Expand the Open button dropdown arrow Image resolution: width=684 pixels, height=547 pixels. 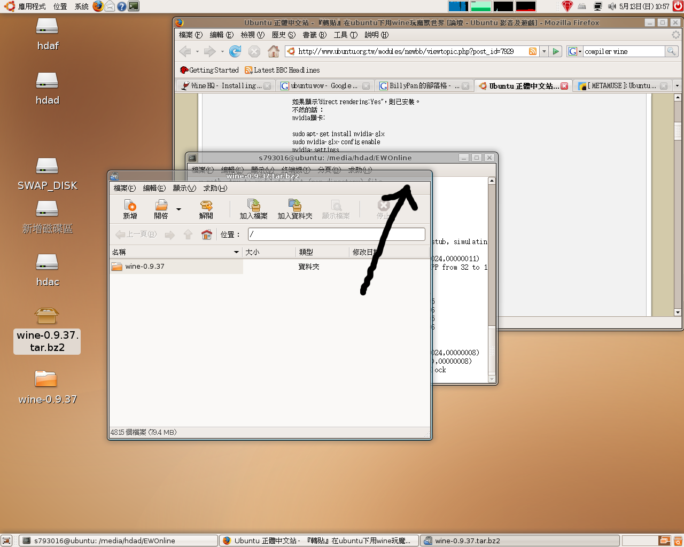178,209
